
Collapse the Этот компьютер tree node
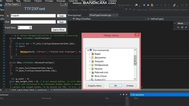click(x=88, y=50)
